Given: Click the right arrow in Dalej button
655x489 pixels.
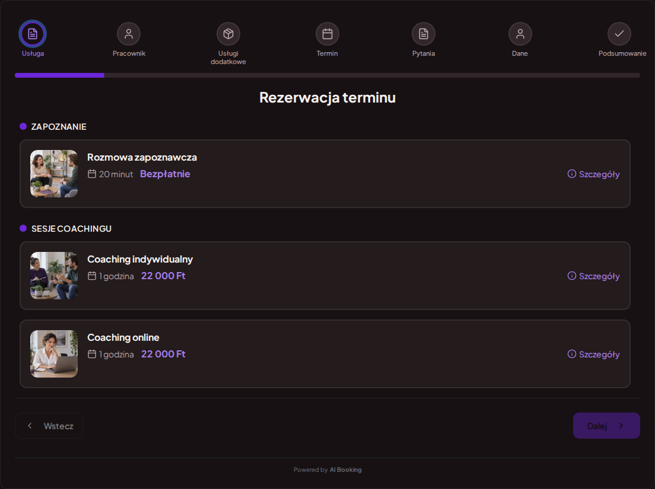Looking at the screenshot, I should 621,426.
